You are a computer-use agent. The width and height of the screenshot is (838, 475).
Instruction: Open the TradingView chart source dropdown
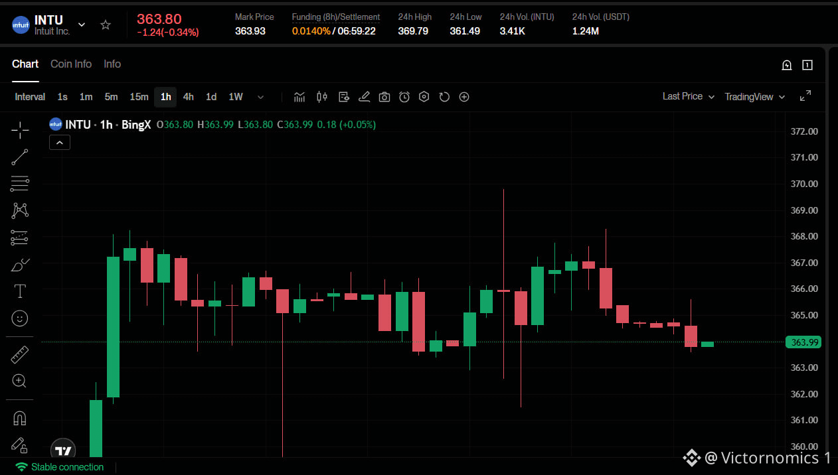(x=755, y=97)
